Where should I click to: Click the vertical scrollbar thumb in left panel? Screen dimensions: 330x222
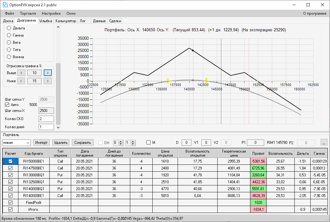point(58,94)
